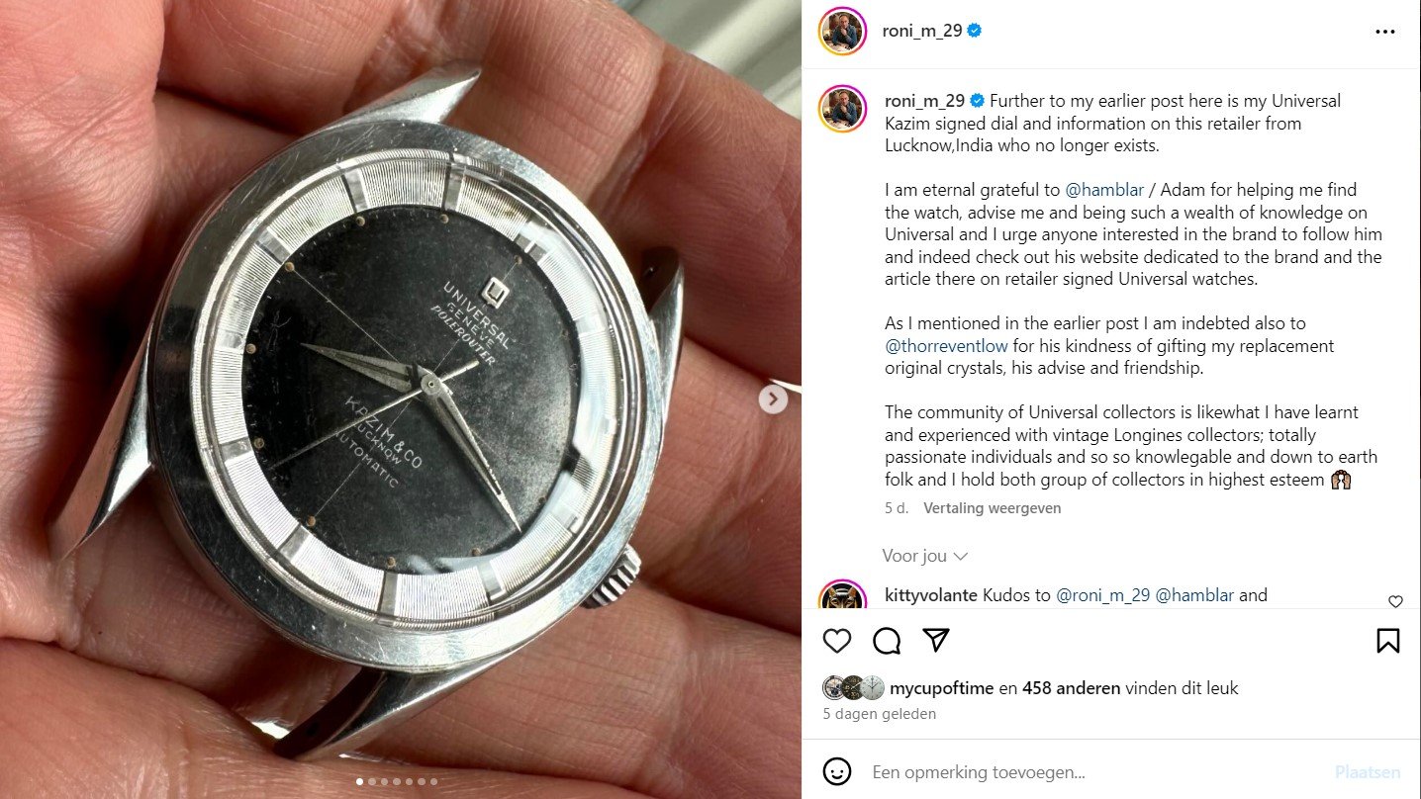Open the three-dot more options menu
The width and height of the screenshot is (1421, 799).
(1385, 32)
